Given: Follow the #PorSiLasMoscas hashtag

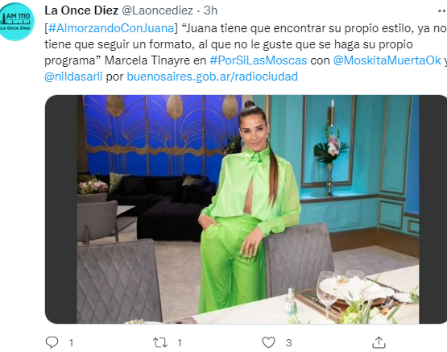Looking at the screenshot, I should [x=259, y=60].
